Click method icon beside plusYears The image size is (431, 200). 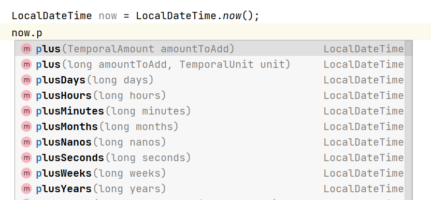click(x=26, y=189)
